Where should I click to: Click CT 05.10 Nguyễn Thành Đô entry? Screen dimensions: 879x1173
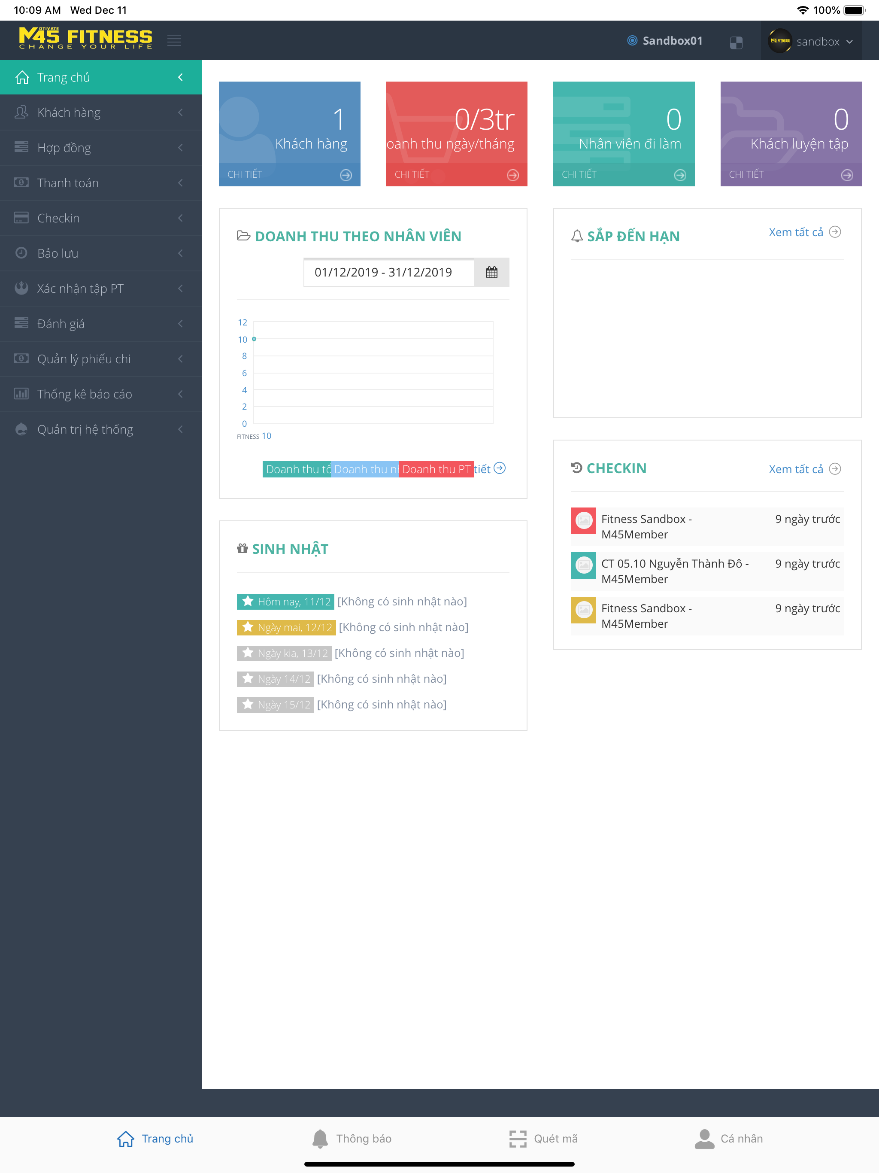pyautogui.click(x=707, y=571)
